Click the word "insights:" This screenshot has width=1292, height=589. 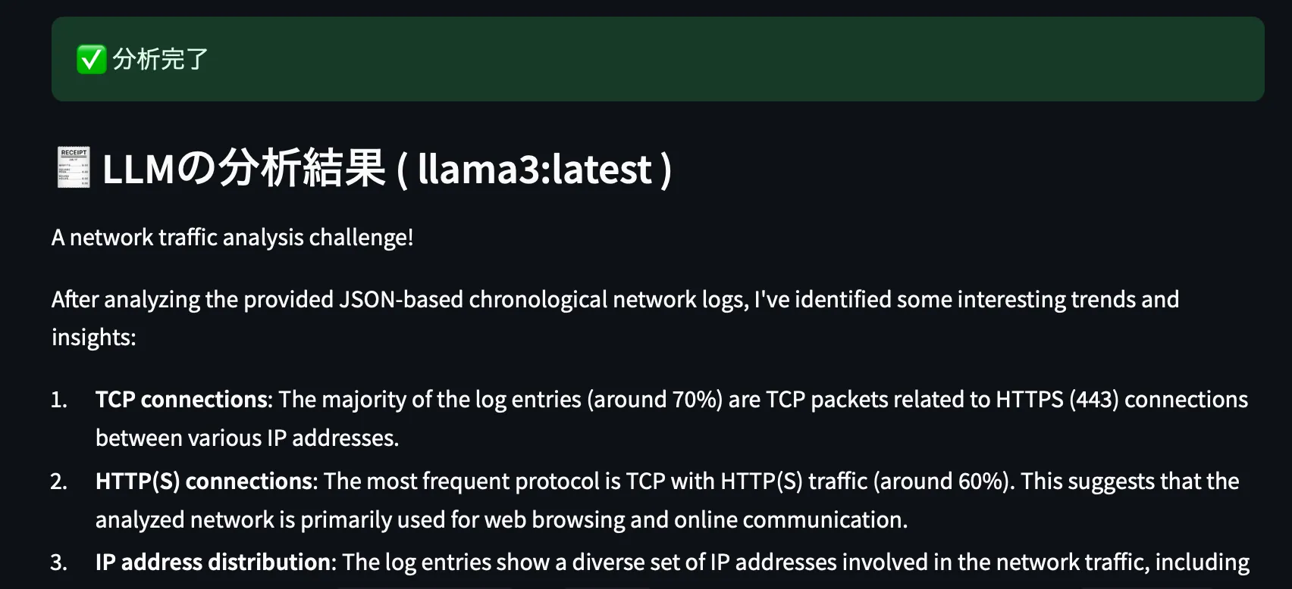point(93,338)
